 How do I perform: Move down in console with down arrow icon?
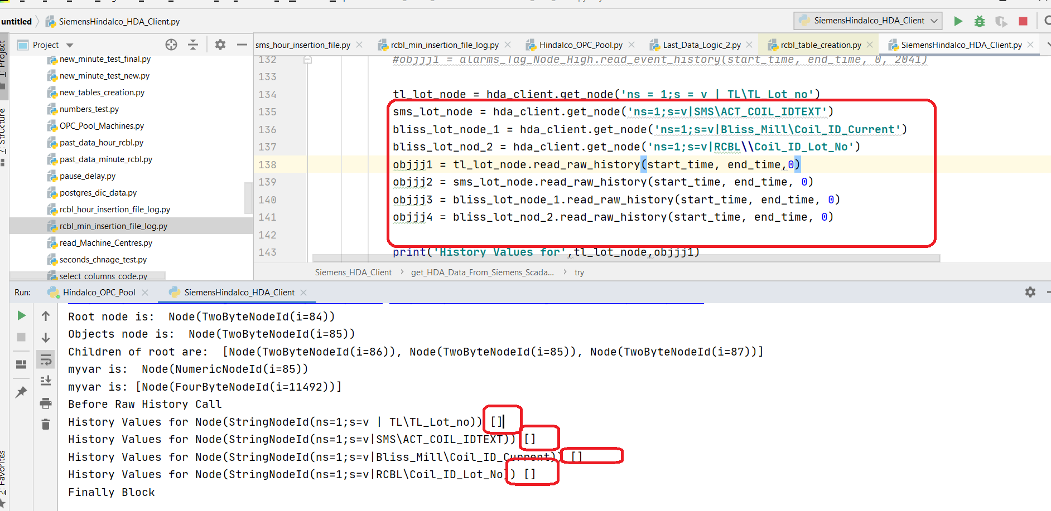(x=46, y=338)
